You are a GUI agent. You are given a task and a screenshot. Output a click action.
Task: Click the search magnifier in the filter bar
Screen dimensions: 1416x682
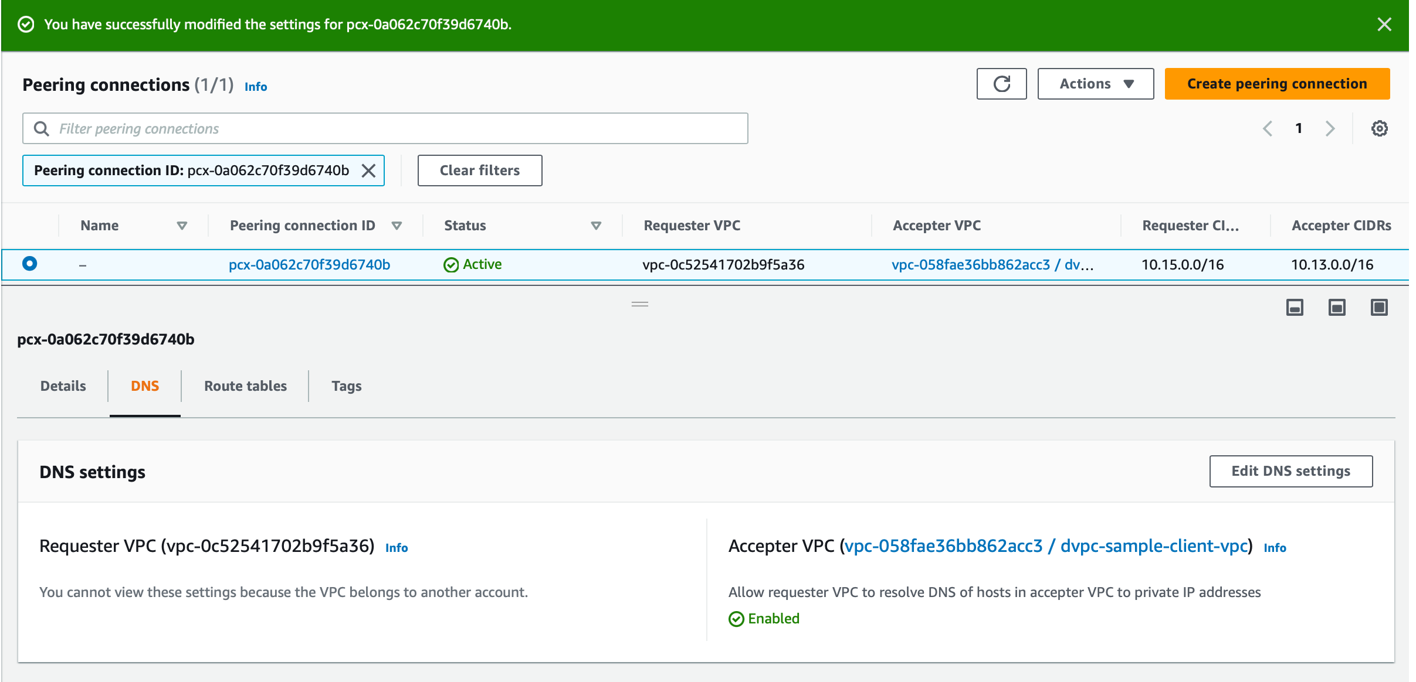click(x=42, y=128)
